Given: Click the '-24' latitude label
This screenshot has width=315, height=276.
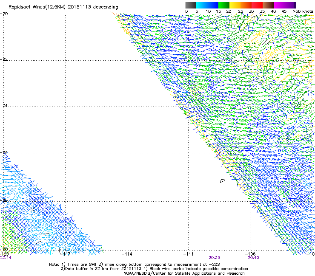Looking at the screenshot, I should [4, 105].
